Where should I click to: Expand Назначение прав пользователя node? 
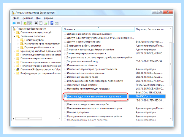pyautogui.click(x=18, y=44)
